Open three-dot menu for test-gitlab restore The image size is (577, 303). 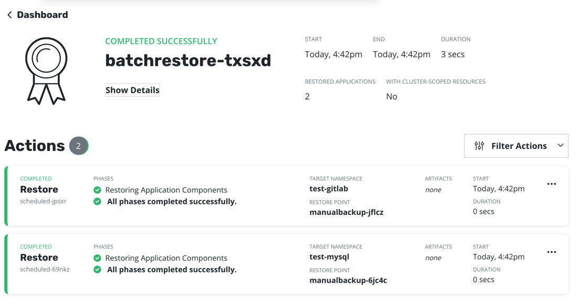click(x=551, y=184)
